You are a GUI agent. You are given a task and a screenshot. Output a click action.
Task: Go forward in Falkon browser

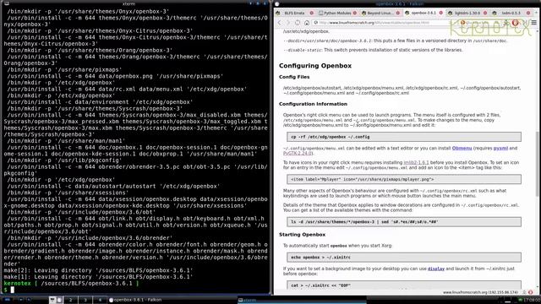[x=288, y=23]
